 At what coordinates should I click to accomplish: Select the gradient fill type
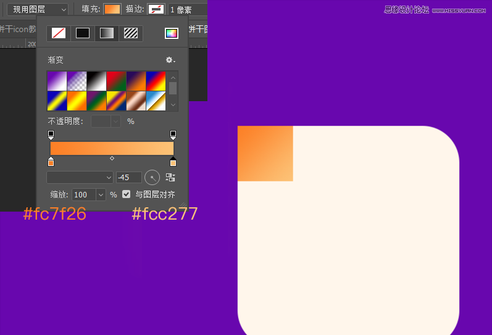(107, 33)
